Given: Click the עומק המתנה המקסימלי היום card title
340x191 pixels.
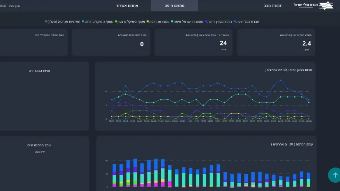Looking at the screenshot, I should coord(49,35).
